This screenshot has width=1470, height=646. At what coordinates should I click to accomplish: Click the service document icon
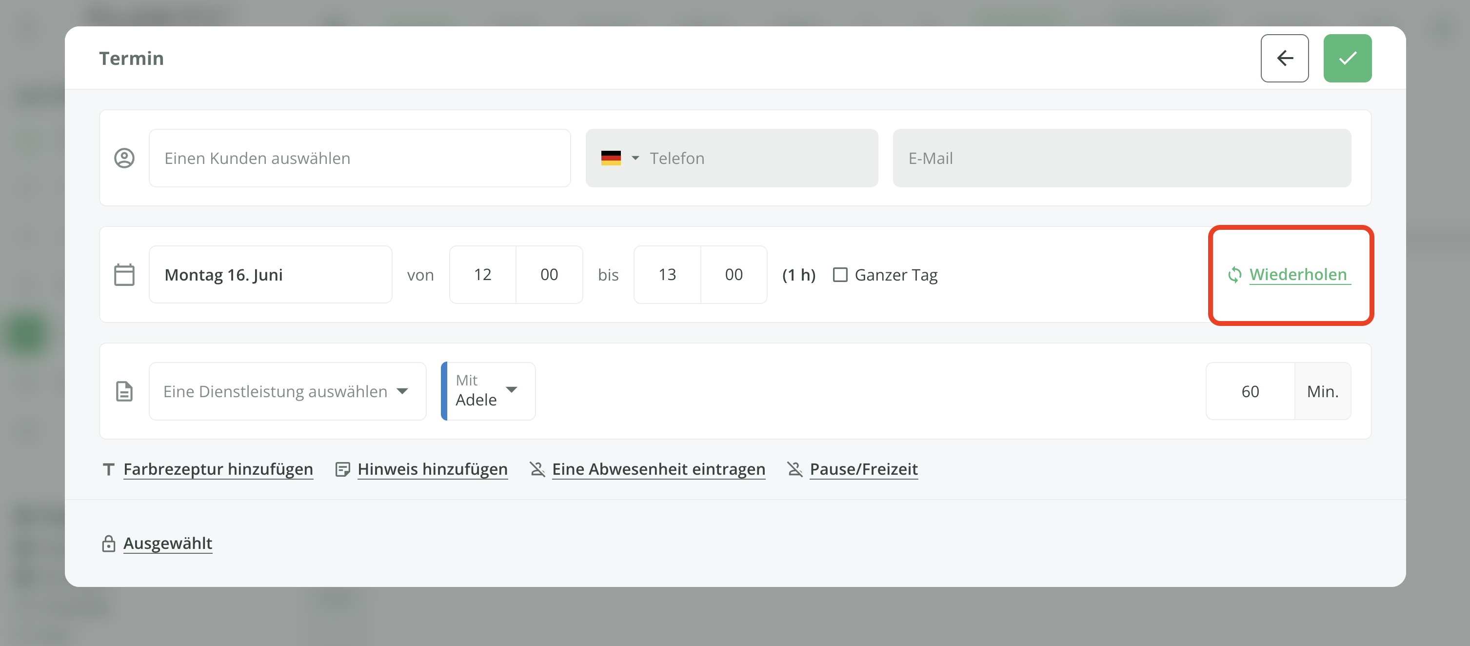click(124, 391)
